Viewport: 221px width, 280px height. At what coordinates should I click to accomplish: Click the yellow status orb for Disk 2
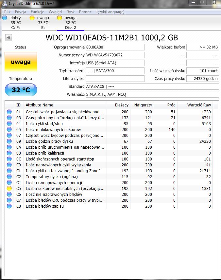[59, 18]
